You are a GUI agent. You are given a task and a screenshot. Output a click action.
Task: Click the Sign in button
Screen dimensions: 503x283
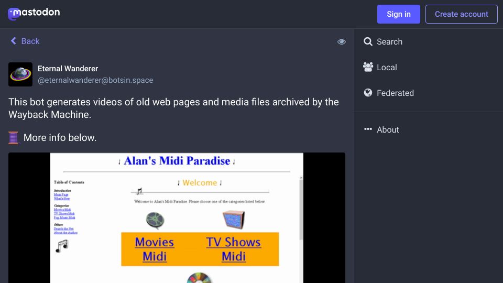(x=398, y=14)
